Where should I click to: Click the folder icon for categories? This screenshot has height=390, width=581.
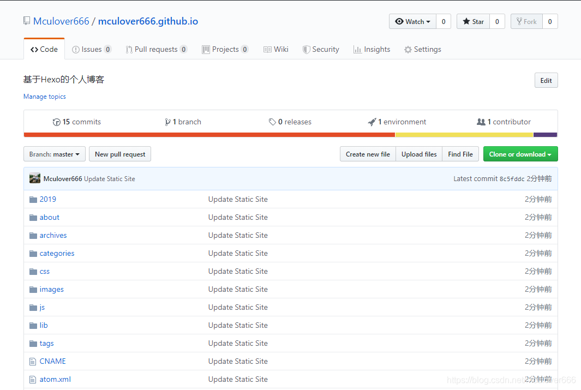point(33,254)
